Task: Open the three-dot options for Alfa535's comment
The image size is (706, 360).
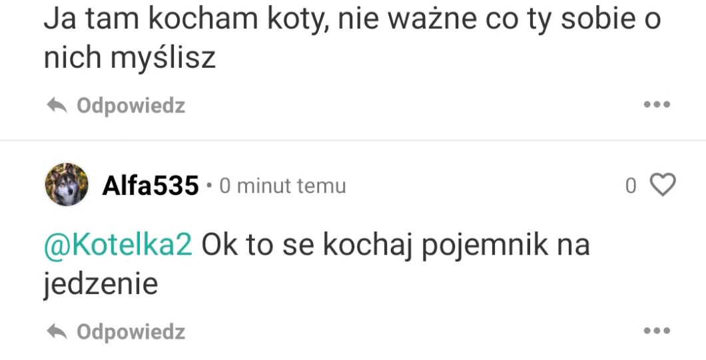Action: (657, 331)
